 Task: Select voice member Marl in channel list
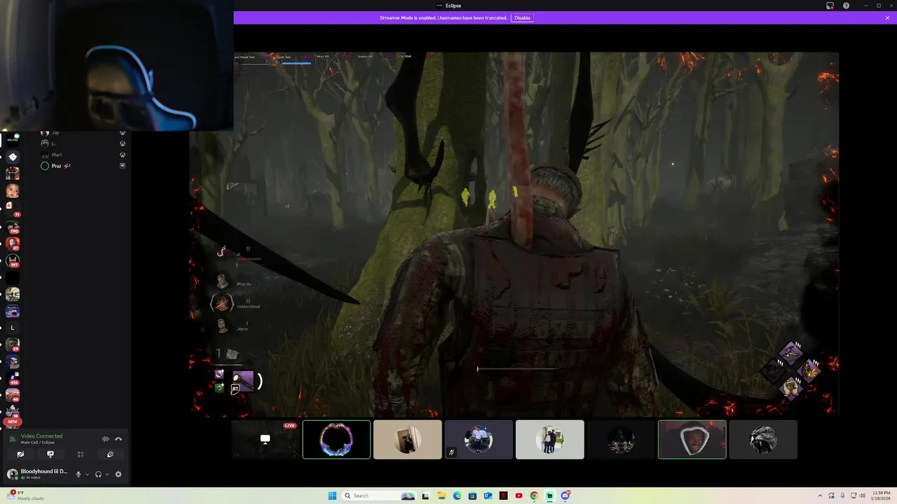point(83,155)
